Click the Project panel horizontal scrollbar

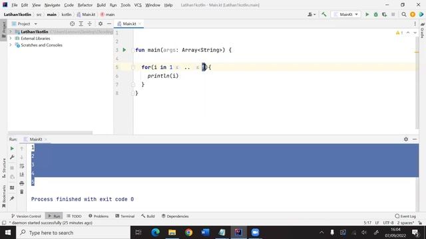pos(51,133)
